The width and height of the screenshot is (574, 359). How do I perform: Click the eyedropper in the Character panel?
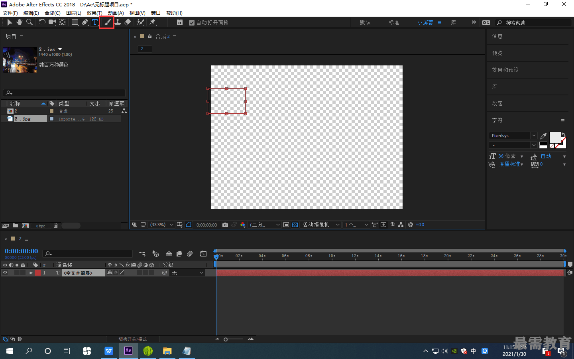pyautogui.click(x=543, y=136)
